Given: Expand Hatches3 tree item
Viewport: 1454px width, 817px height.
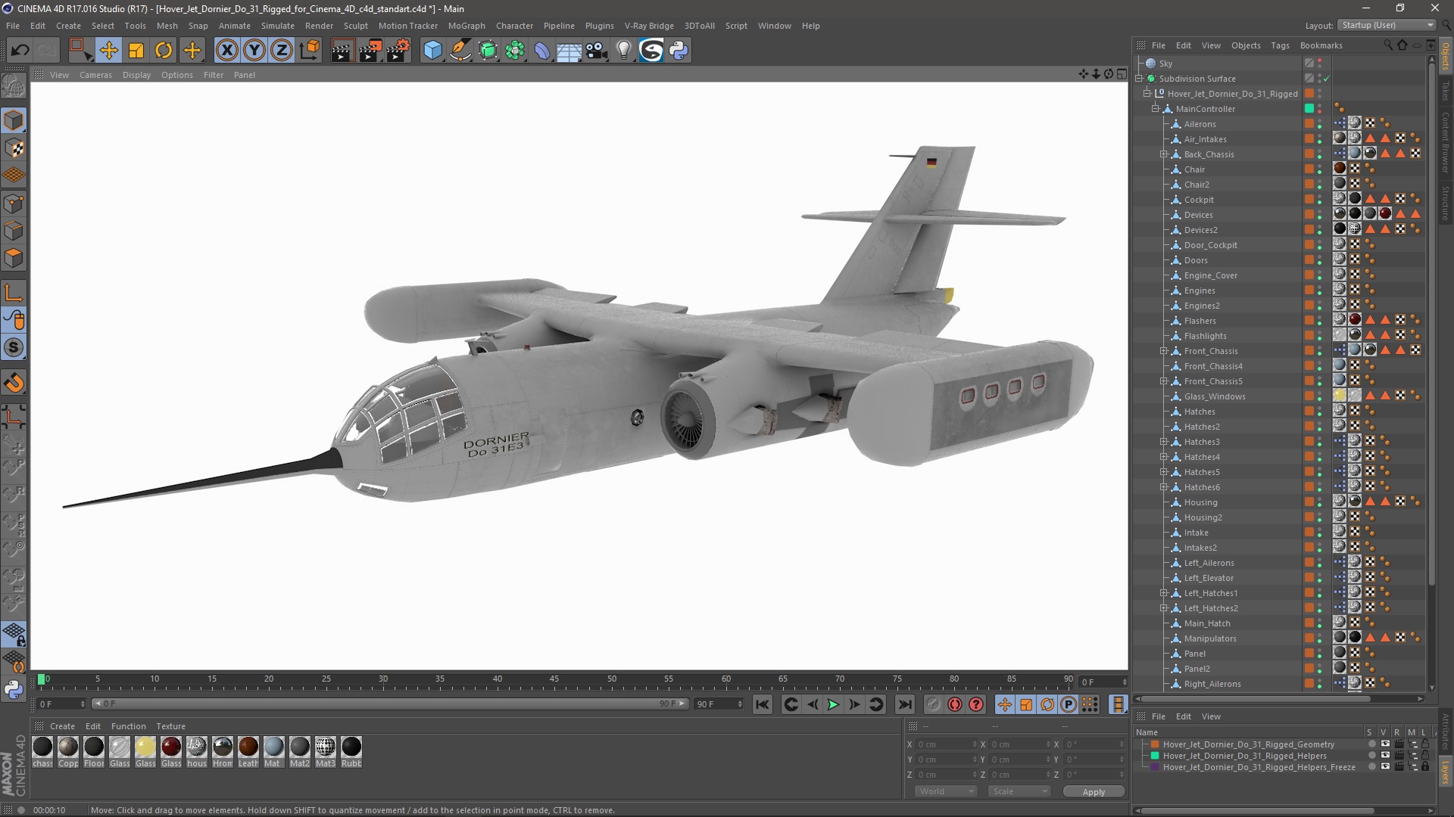Looking at the screenshot, I should coord(1164,442).
